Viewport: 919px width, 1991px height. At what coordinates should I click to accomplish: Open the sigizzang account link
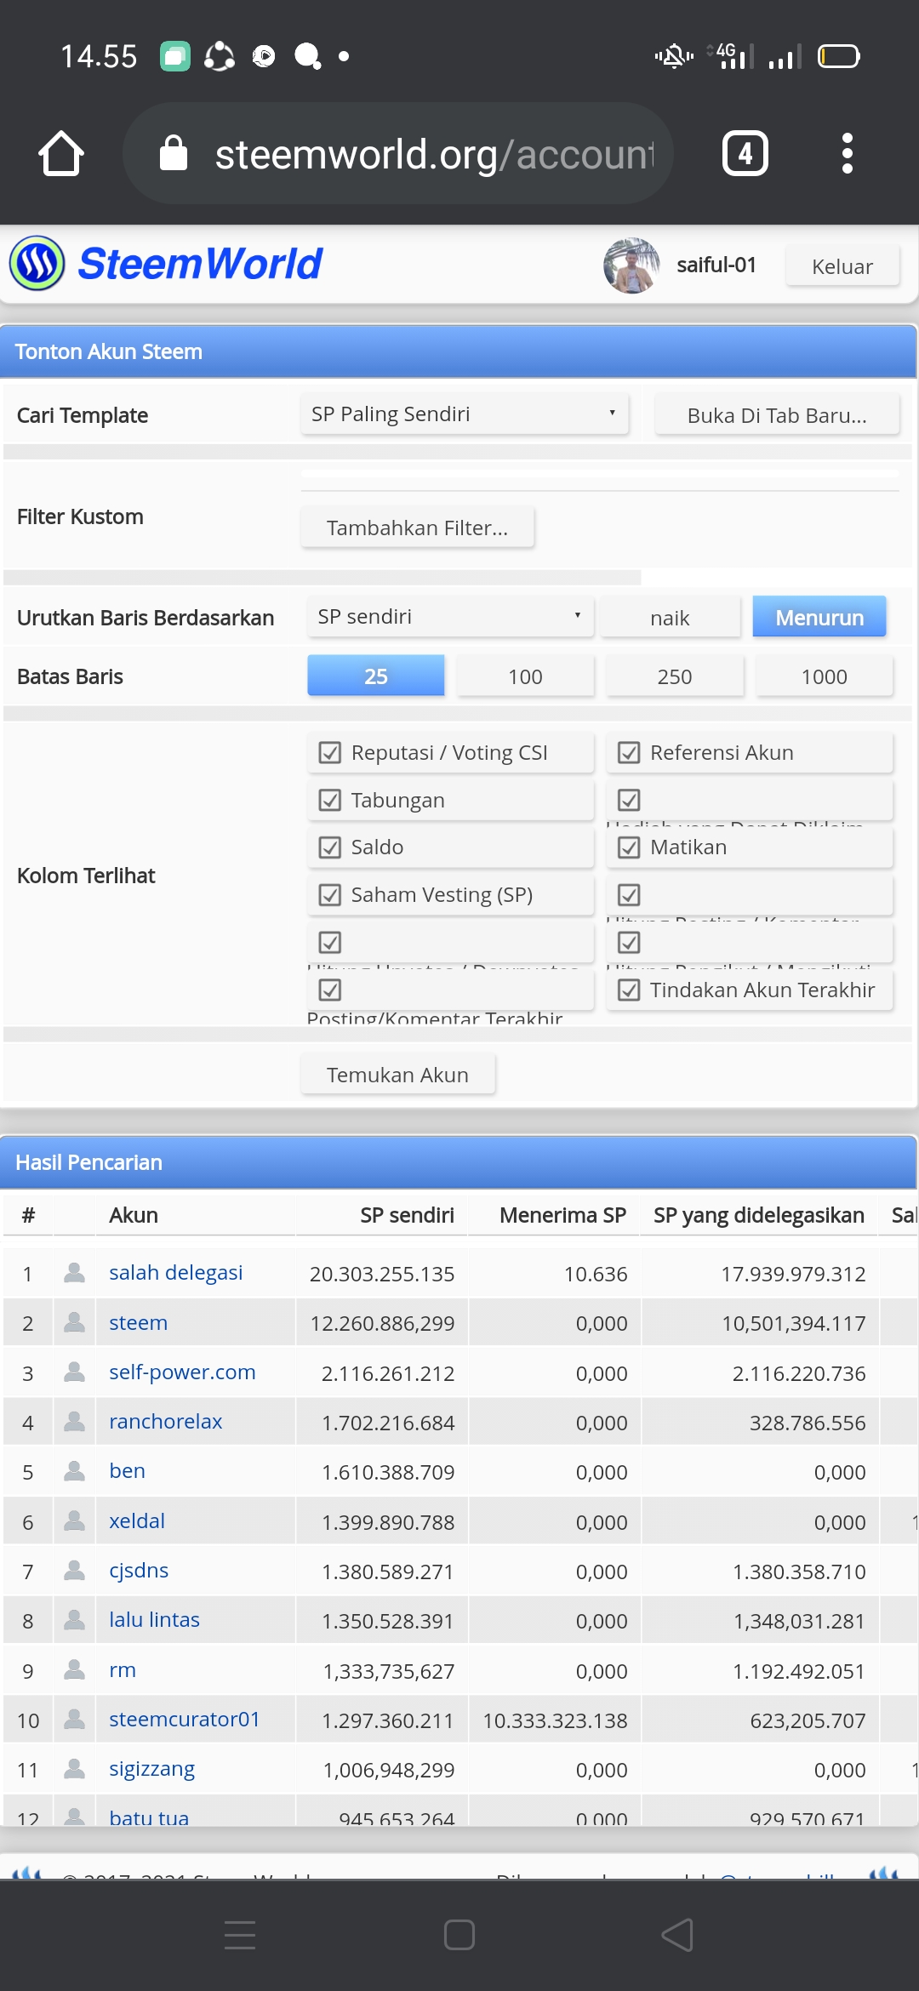tap(152, 1770)
